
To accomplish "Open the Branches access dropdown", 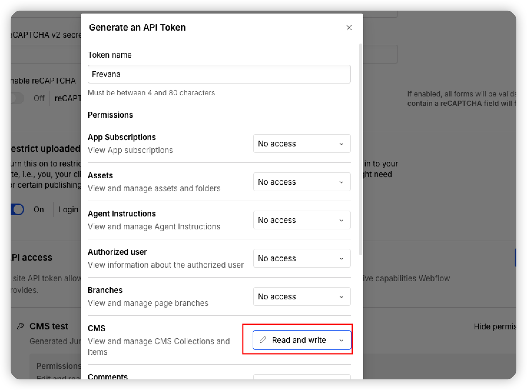I will coord(302,296).
